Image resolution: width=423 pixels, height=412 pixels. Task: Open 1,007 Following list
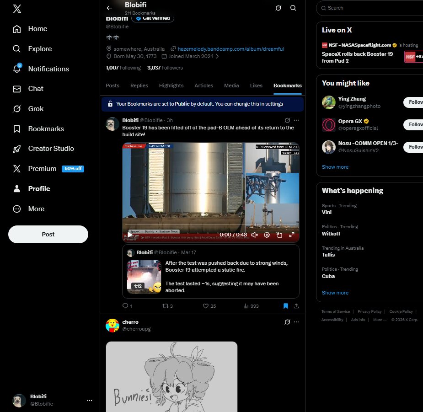[x=123, y=68]
